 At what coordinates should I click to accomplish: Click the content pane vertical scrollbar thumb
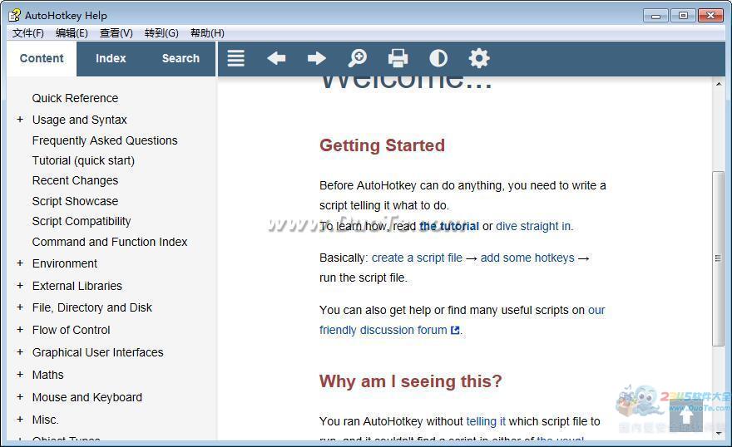pyautogui.click(x=718, y=258)
